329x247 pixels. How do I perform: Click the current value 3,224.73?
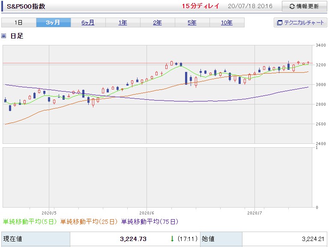click(x=133, y=239)
